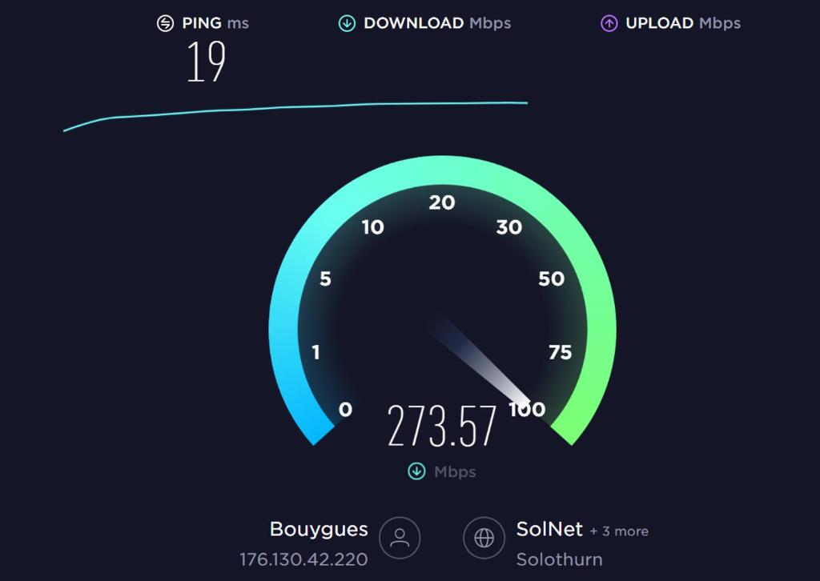Screen dimensions: 820x581
Task: Click the ping value 19
Action: tap(206, 62)
